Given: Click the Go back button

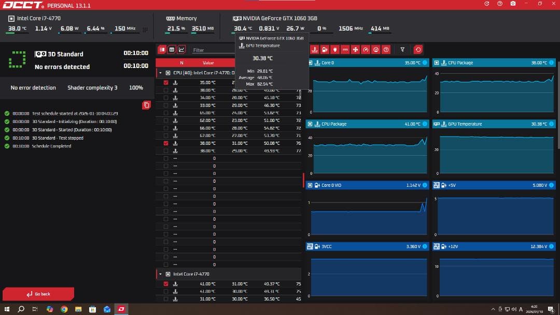Looking at the screenshot, I should 38,294.
